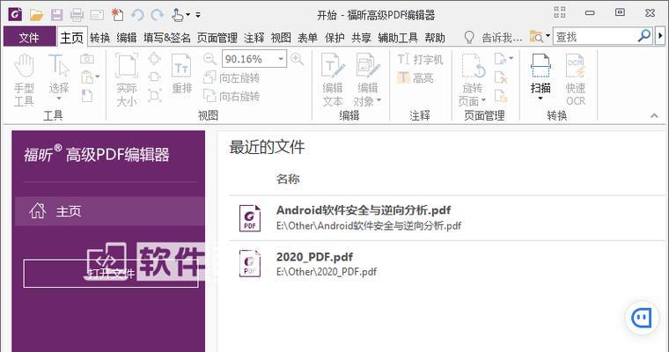
Task: Click the blue chat assistant icon
Action: 642,318
